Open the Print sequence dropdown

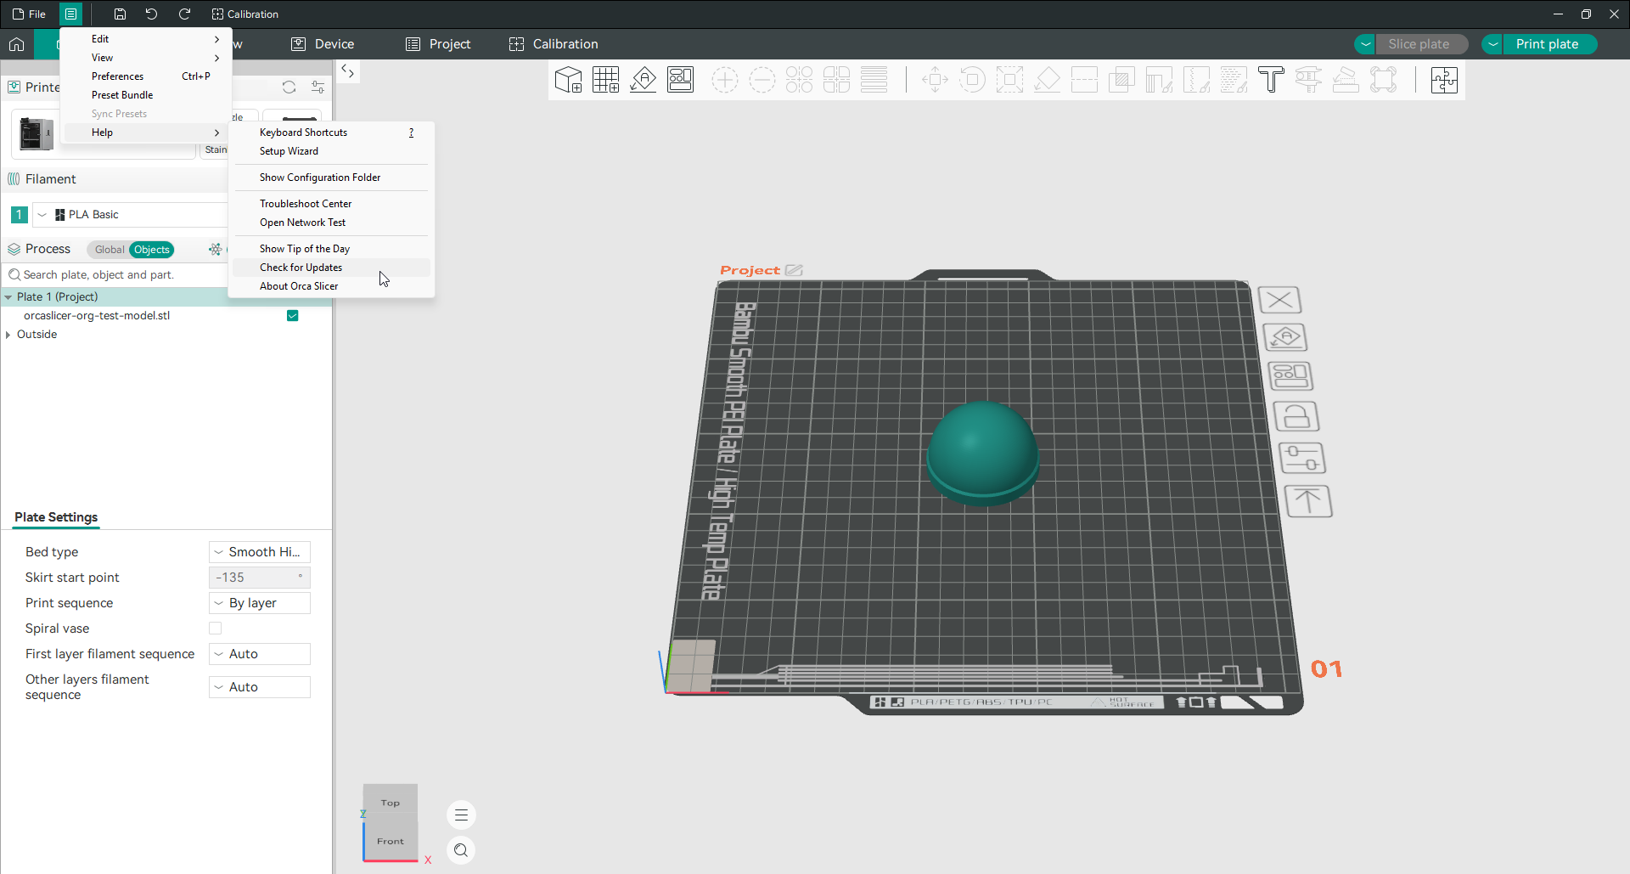click(x=260, y=603)
